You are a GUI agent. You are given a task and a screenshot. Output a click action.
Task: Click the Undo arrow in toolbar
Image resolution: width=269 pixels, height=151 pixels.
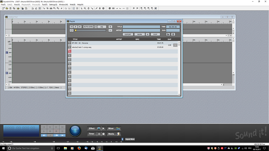point(32,8)
